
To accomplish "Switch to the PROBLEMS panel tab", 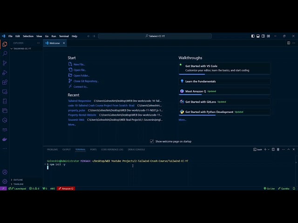I will (52, 150).
